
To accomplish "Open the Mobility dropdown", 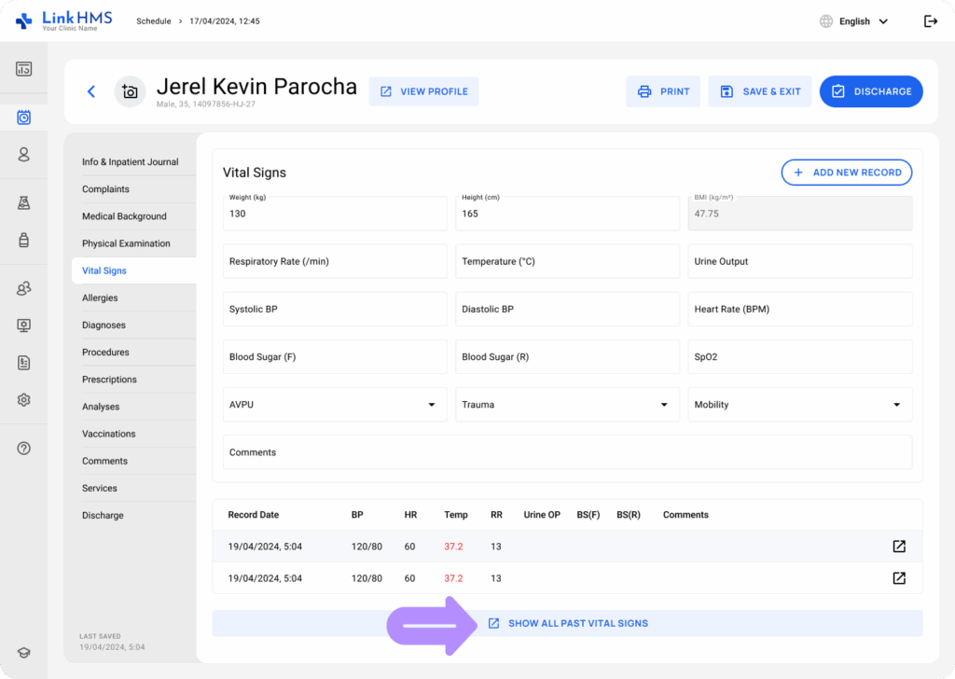I will 800,405.
